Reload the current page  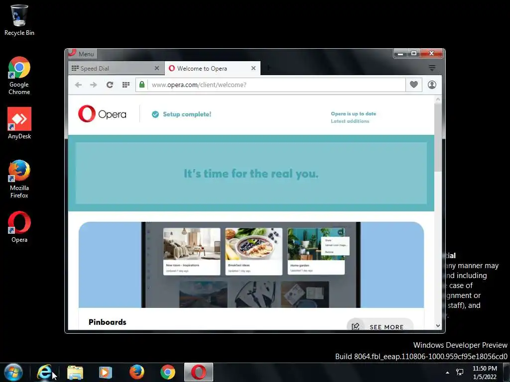point(110,85)
